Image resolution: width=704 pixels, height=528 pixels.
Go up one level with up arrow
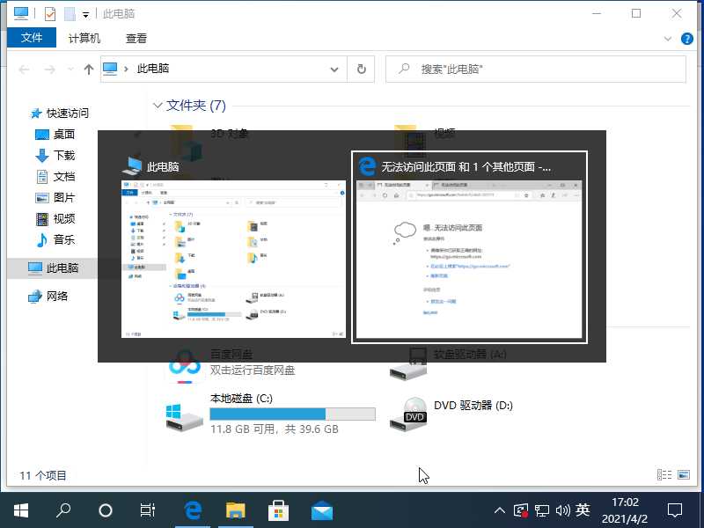click(x=88, y=69)
